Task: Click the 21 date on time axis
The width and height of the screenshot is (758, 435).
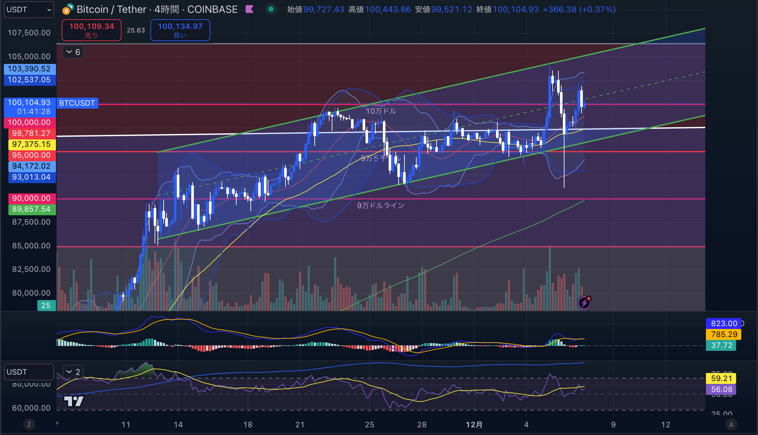Action: [300, 425]
